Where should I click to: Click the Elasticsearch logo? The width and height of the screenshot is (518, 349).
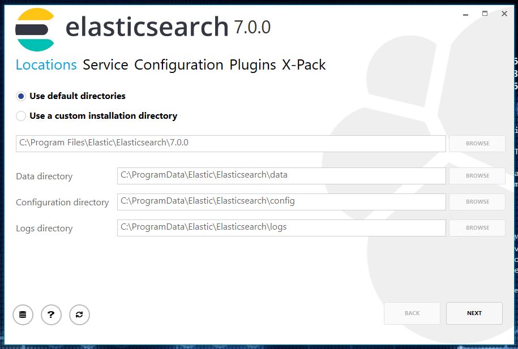[35, 30]
